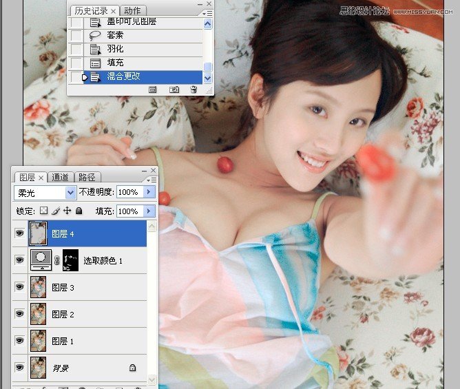Switch to the 动作 tab
This screenshot has width=460, height=389.
pyautogui.click(x=132, y=10)
